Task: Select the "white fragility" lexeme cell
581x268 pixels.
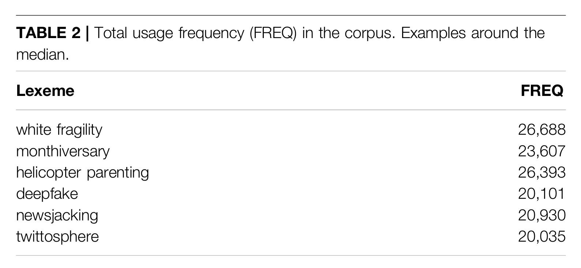Action: (x=59, y=130)
